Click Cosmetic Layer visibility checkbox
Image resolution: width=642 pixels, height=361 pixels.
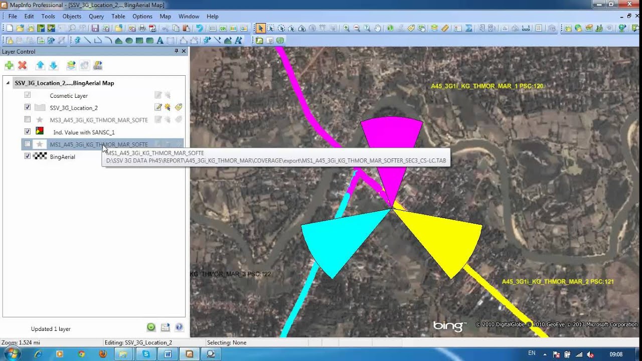(28, 95)
